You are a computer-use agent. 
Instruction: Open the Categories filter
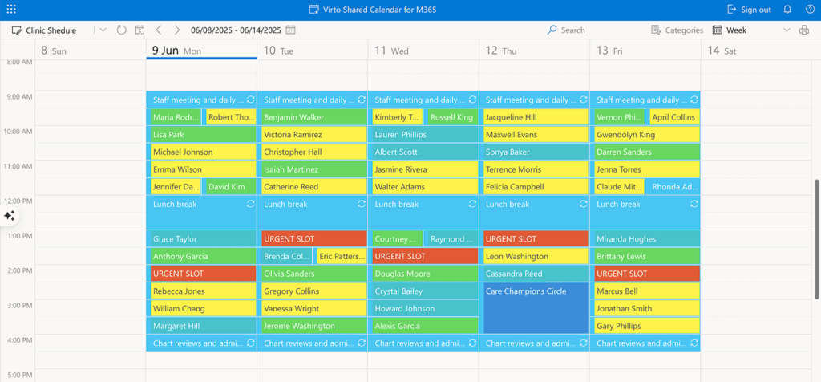(x=677, y=30)
